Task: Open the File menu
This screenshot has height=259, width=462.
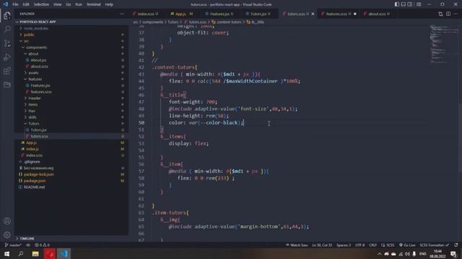Action: coord(15,4)
